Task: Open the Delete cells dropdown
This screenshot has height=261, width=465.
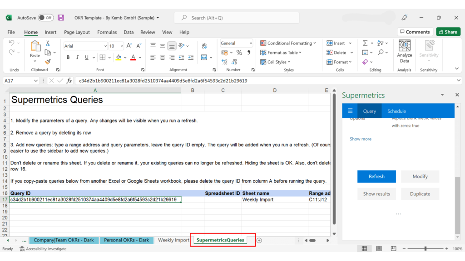Action: [352, 53]
